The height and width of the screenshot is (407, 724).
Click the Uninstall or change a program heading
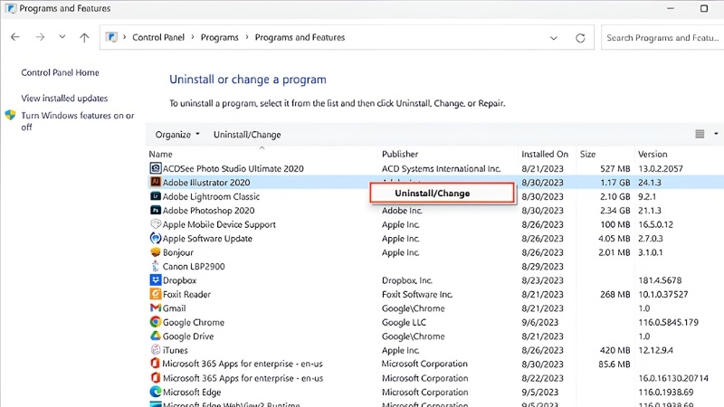247,80
